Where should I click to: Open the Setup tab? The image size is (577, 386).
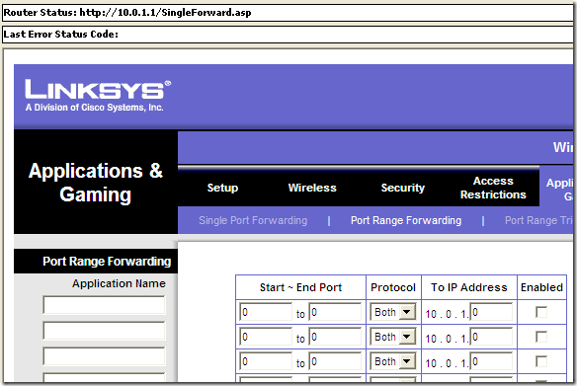click(x=222, y=188)
